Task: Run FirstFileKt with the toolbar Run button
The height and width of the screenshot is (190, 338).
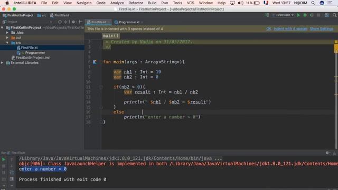Action: (298, 15)
